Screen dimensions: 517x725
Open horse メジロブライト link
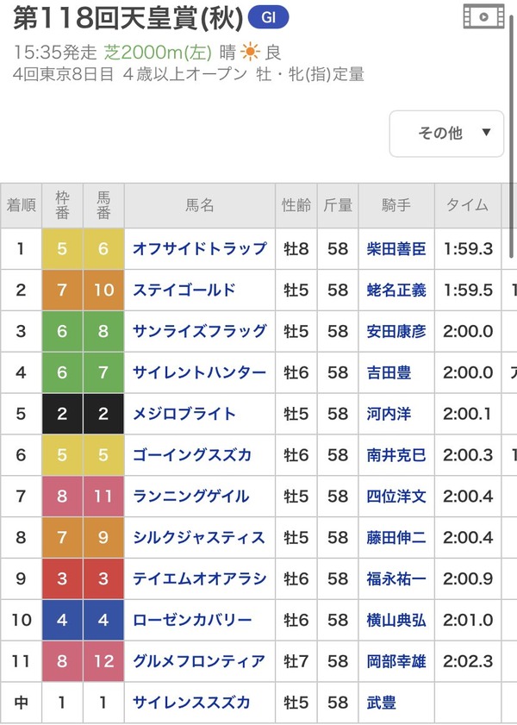click(x=184, y=414)
